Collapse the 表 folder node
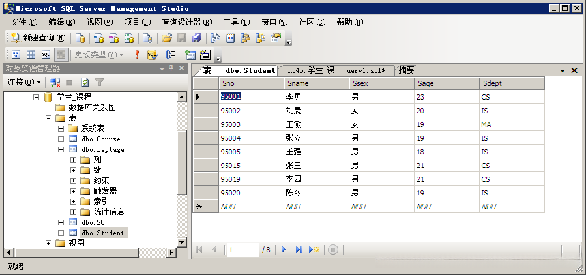This screenshot has height=275, width=586. [48, 118]
